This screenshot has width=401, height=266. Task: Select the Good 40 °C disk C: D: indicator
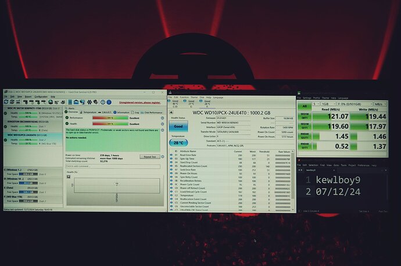[x=174, y=103]
